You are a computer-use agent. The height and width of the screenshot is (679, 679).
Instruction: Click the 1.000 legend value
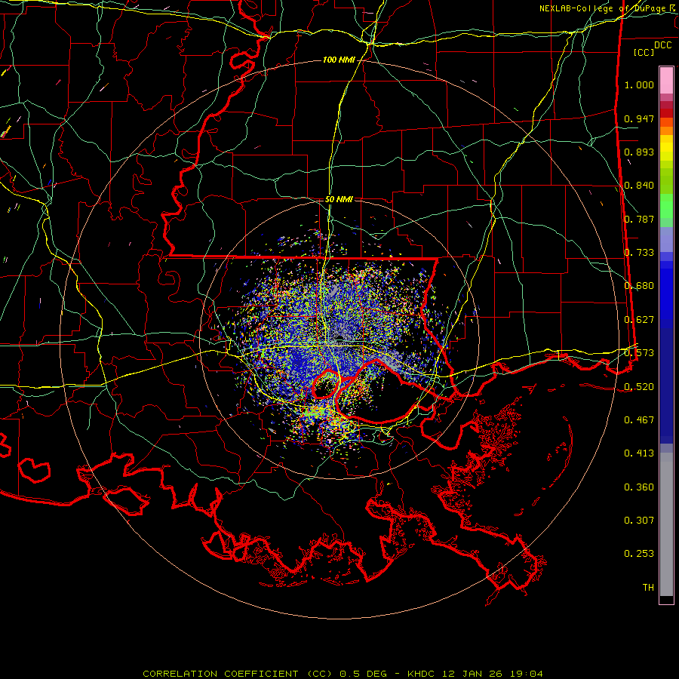[x=639, y=84]
